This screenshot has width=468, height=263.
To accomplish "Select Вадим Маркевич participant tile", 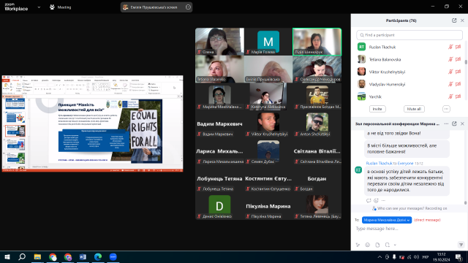I will [x=219, y=123].
